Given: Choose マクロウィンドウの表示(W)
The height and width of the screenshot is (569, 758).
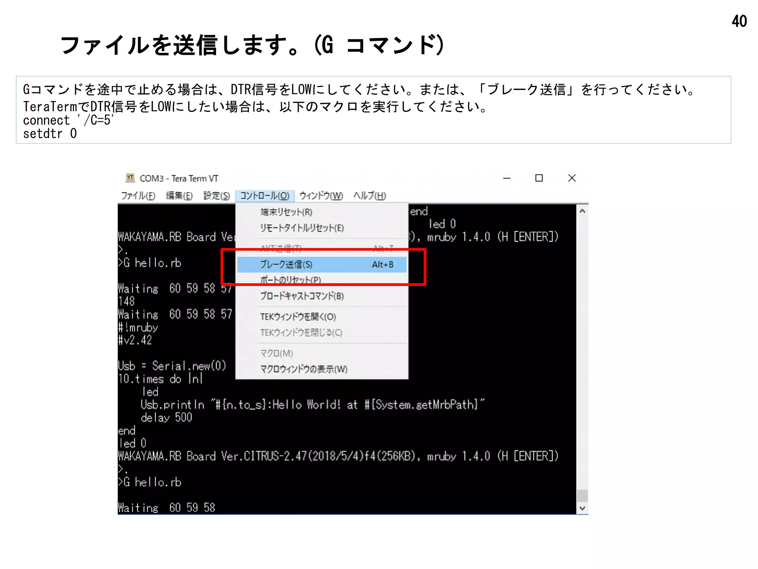Looking at the screenshot, I should click(x=322, y=369).
